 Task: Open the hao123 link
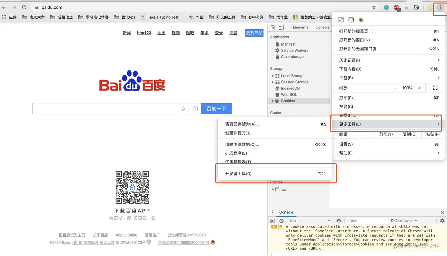click(x=144, y=33)
